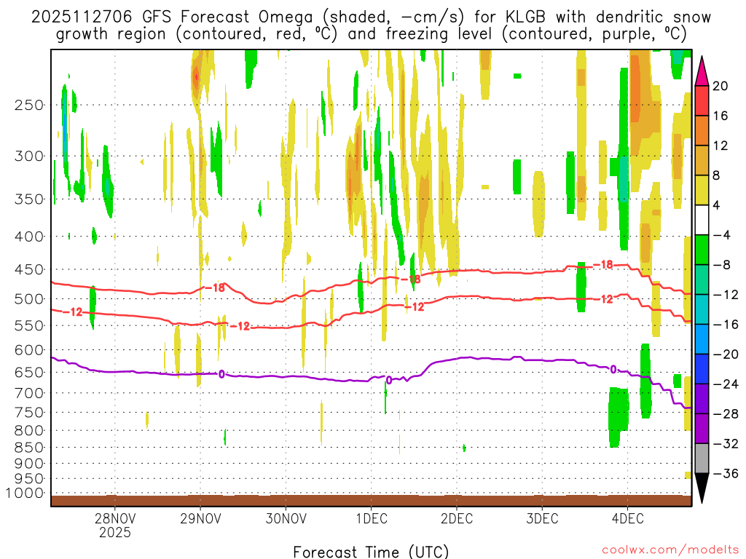Click the colorbar value -36
Screen dimensions: 746x559
pyautogui.click(x=726, y=473)
